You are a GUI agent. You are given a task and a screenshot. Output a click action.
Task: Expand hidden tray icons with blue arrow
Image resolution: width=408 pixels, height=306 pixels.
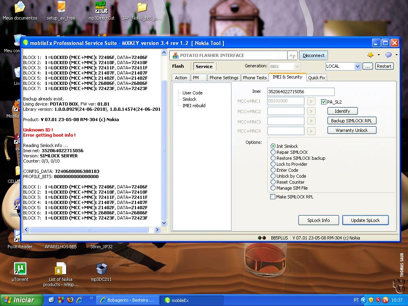pyautogui.click(x=364, y=300)
